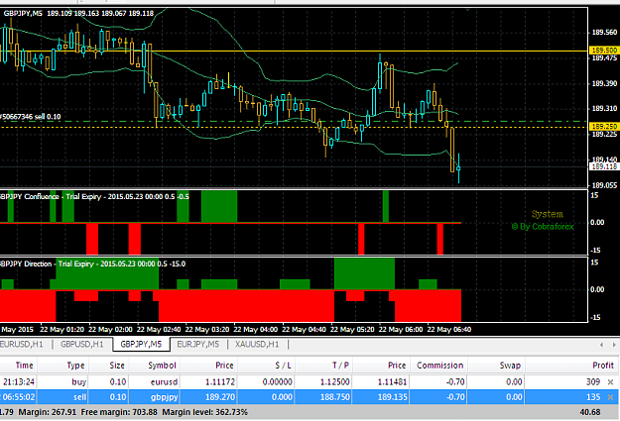Image resolution: width=620 pixels, height=421 pixels.
Task: Open the XAUUSD,H1 chart tab
Action: [257, 345]
